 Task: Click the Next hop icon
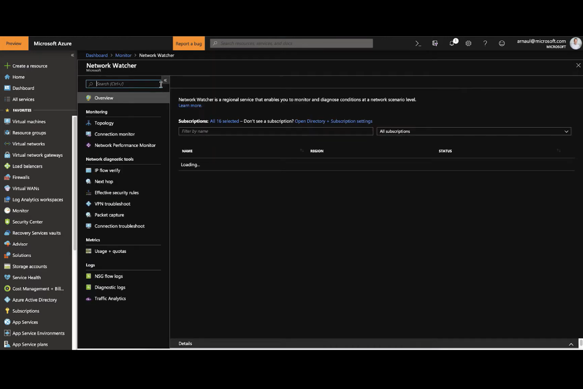pyautogui.click(x=89, y=181)
